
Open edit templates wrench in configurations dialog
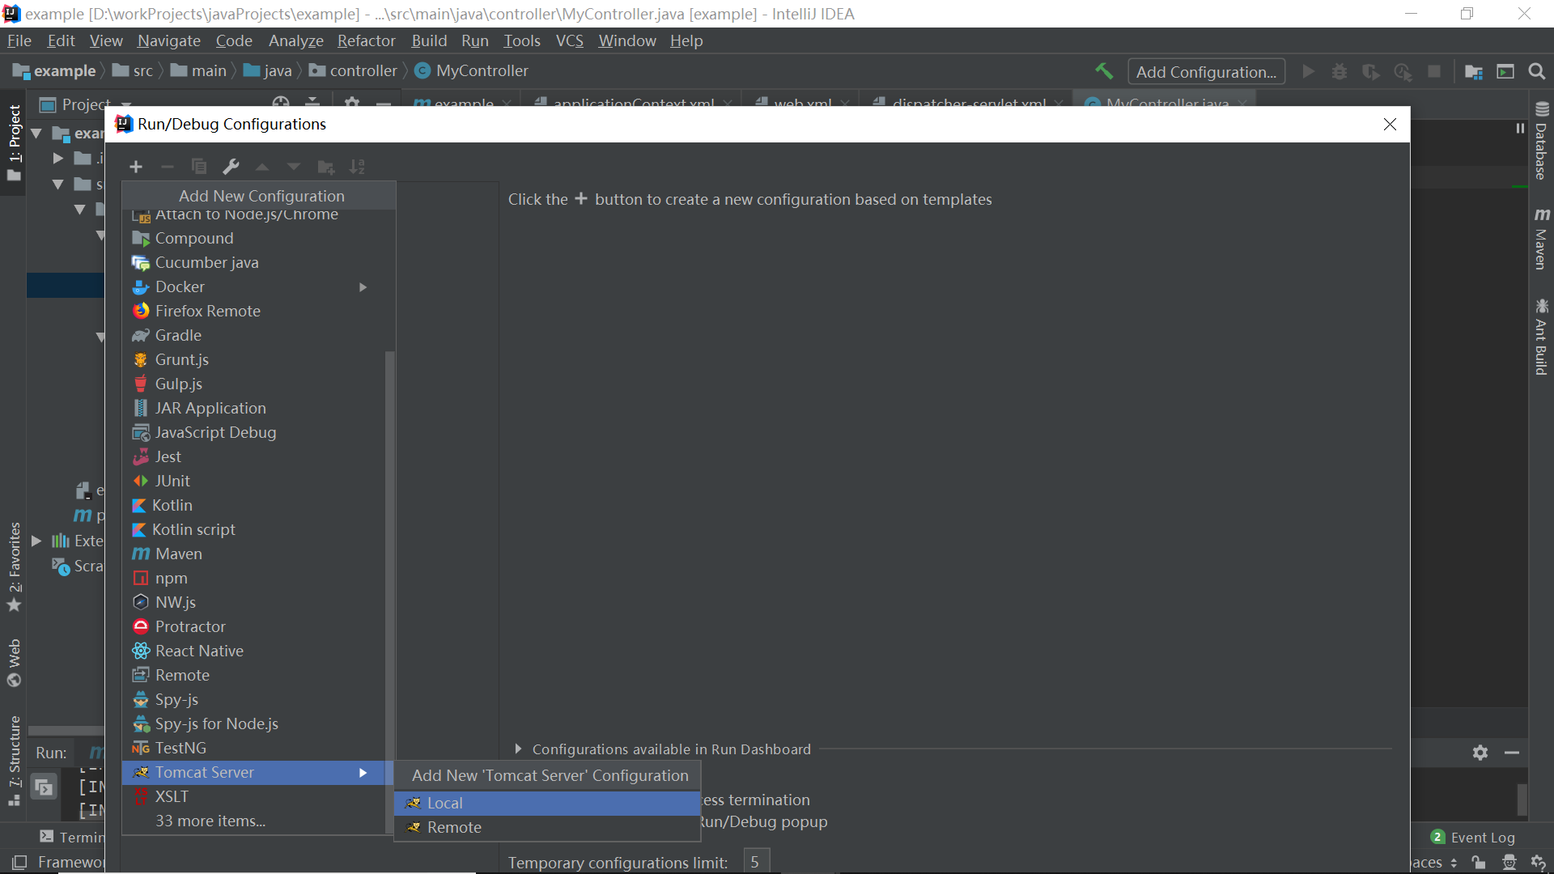[231, 167]
